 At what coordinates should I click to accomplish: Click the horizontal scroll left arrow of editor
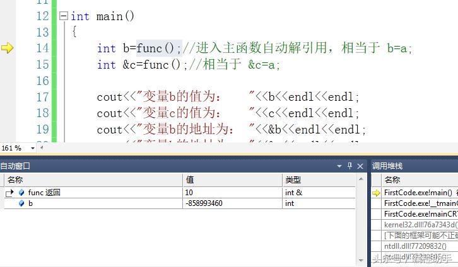click(x=42, y=148)
